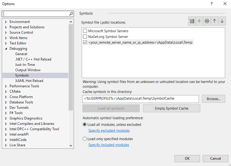Viewport: 231px width, 166px height.
Task: Click the symbol cache directory text field
Action: point(140,99)
